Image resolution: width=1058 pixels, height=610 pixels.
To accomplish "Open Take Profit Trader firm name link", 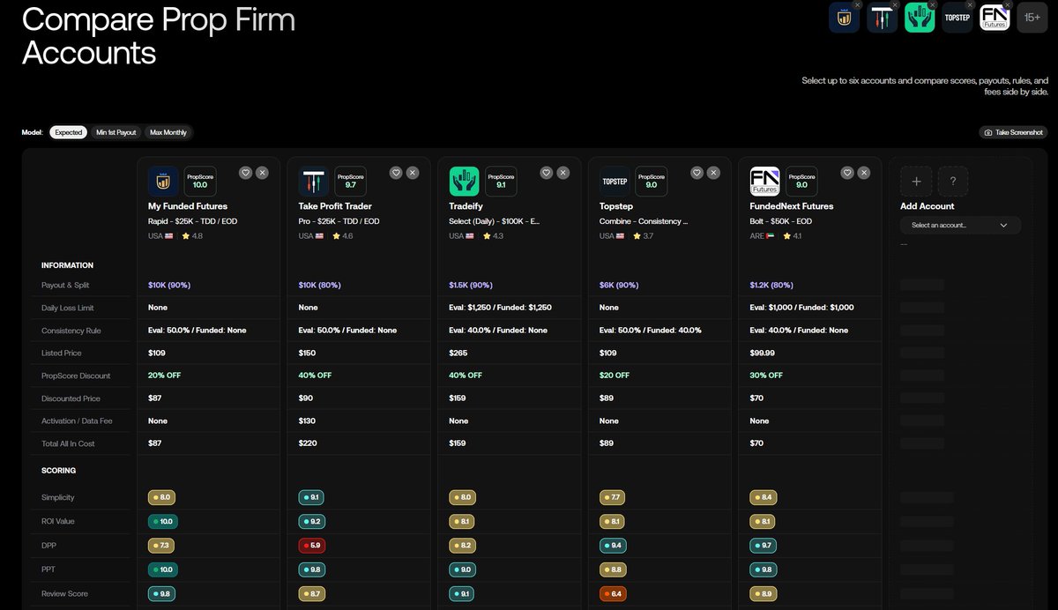I will pos(337,206).
